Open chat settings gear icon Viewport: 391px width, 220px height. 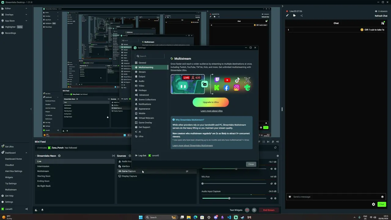click(x=373, y=204)
